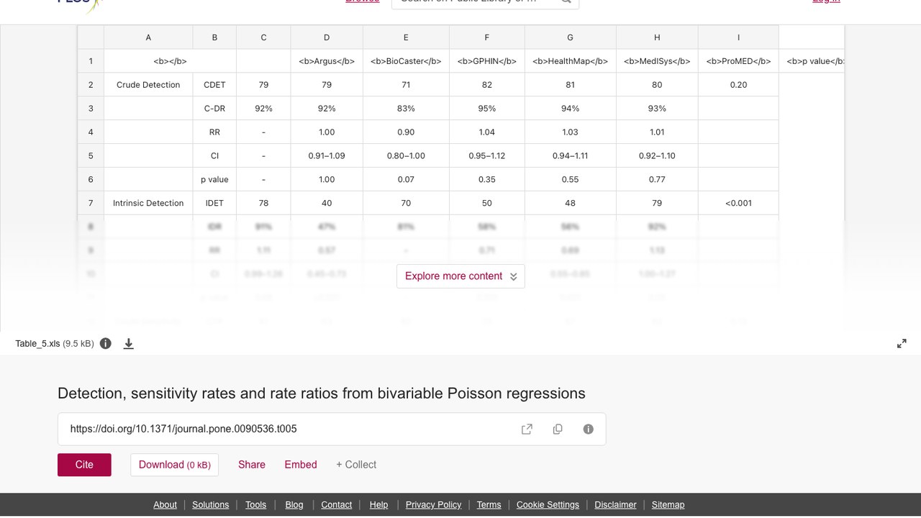Click the 0.91–1.09 CI cell
921x518 pixels.
point(327,155)
